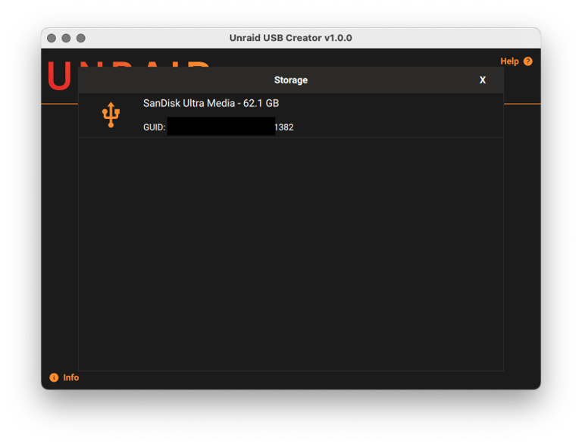Click the Unraid USB Creator window title
Viewport: 582px width, 444px height.
pyautogui.click(x=291, y=38)
